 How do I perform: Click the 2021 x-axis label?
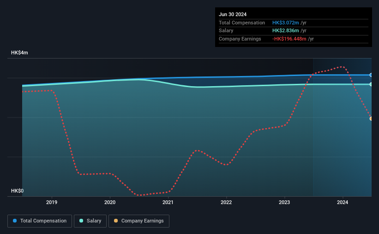pyautogui.click(x=168, y=202)
